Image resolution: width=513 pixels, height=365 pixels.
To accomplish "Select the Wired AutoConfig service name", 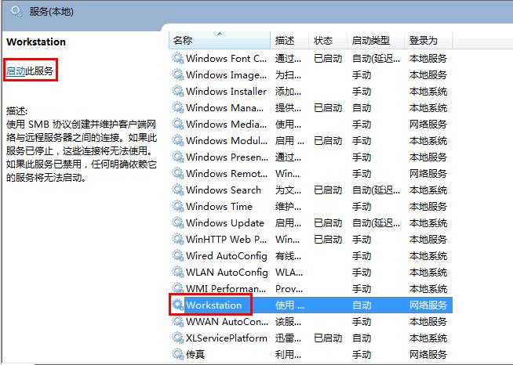I will point(227,256).
